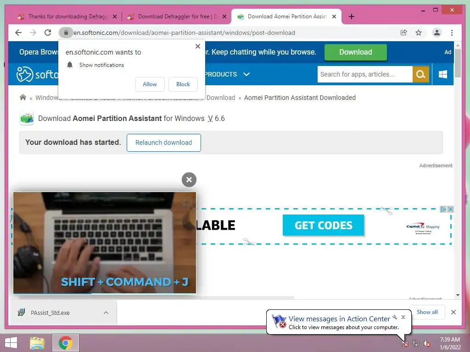
Task: Close the downloads bar
Action: pyautogui.click(x=453, y=312)
